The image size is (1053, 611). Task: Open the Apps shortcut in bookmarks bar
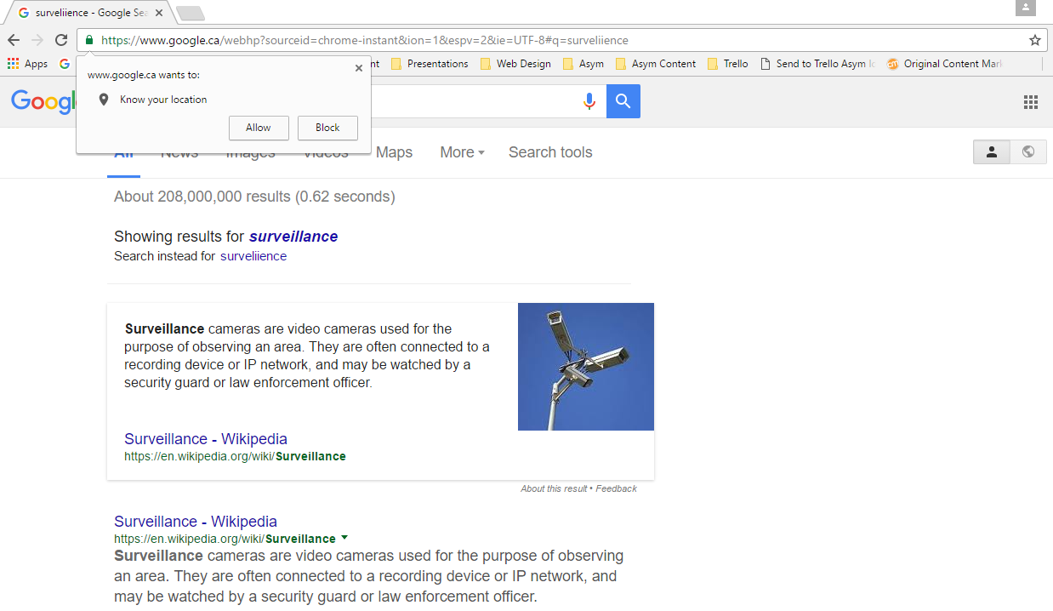click(27, 64)
